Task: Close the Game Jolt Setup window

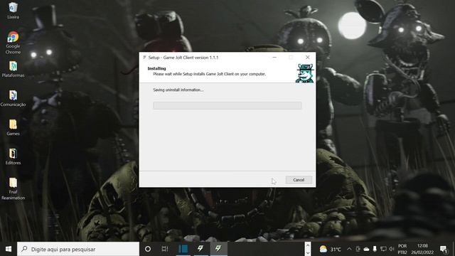Action: pyautogui.click(x=308, y=58)
